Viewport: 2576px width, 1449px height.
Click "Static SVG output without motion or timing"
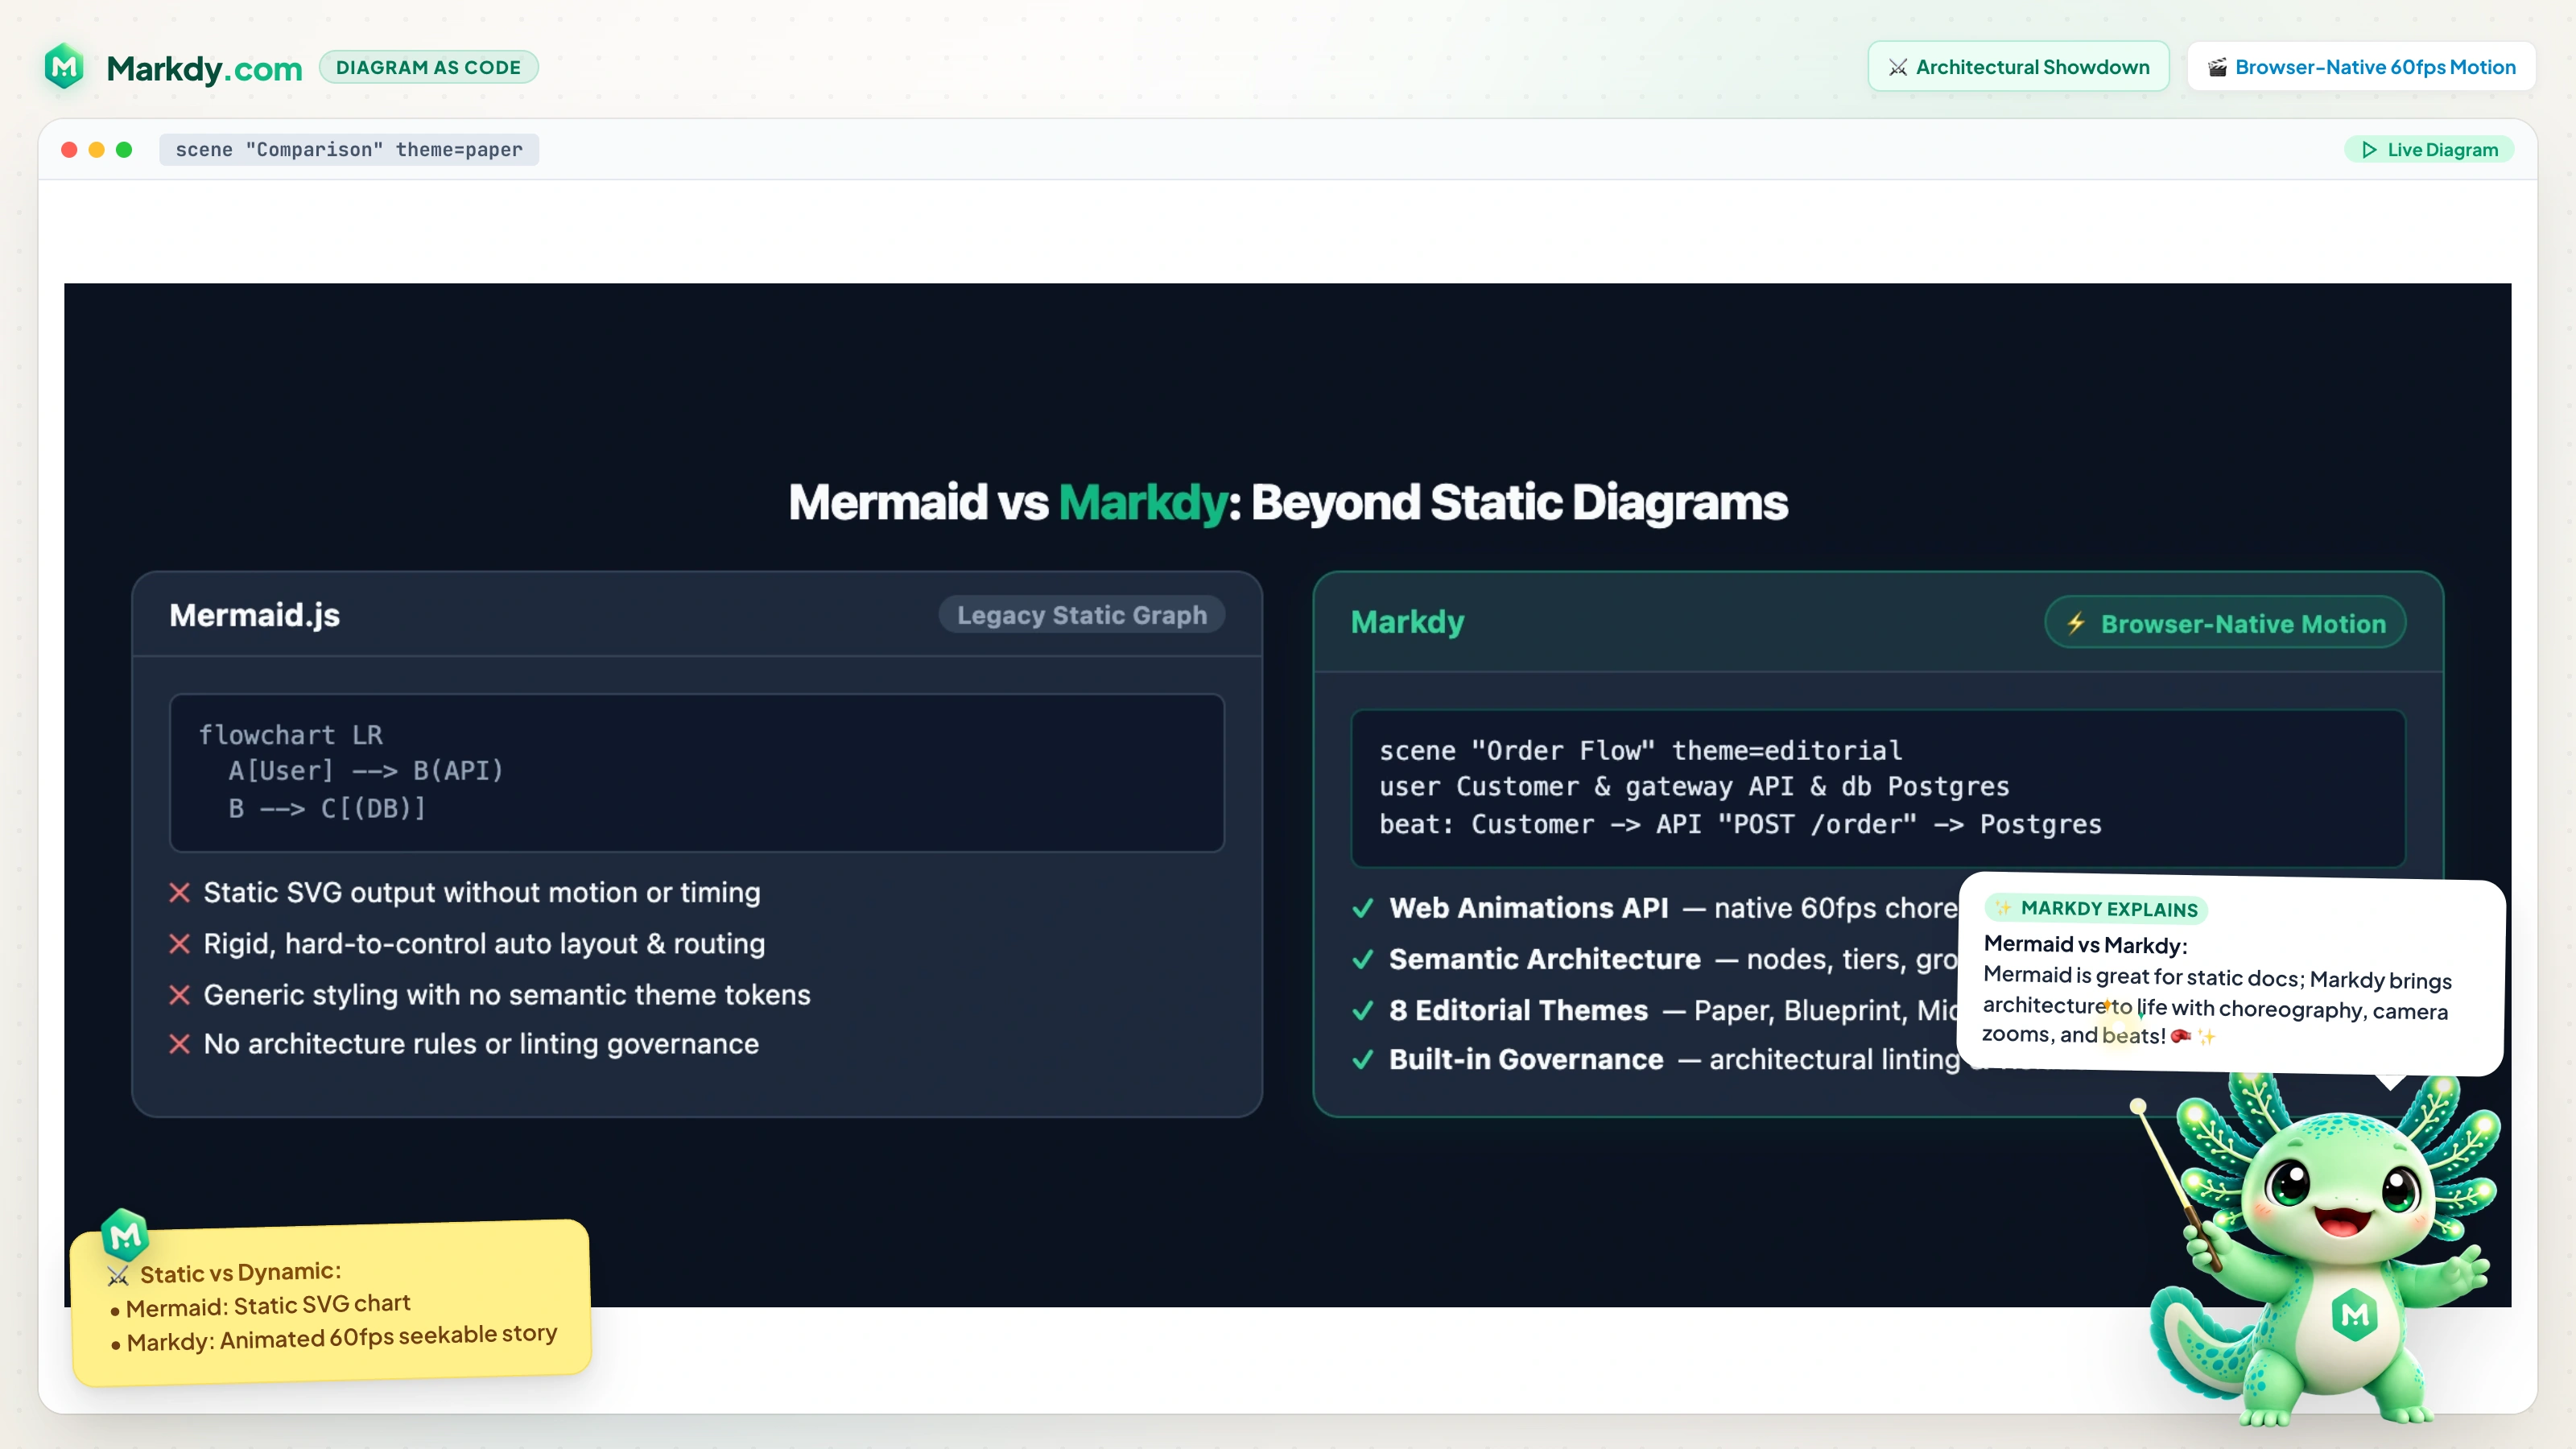482,892
